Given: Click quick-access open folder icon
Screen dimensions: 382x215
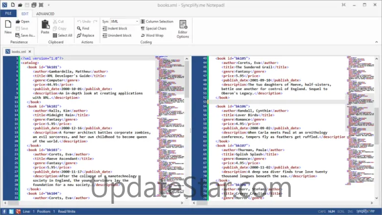Looking at the screenshot, I should click(x=20, y=5).
